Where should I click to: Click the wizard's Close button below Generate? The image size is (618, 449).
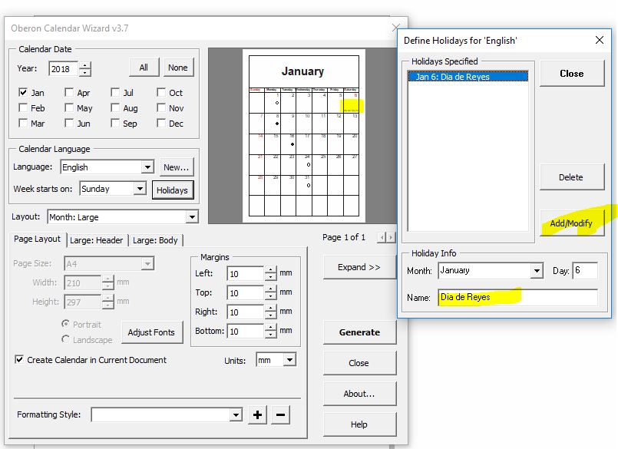pos(359,363)
